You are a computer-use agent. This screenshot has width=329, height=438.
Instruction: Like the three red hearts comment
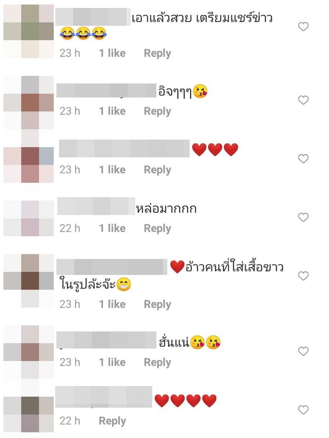click(303, 159)
